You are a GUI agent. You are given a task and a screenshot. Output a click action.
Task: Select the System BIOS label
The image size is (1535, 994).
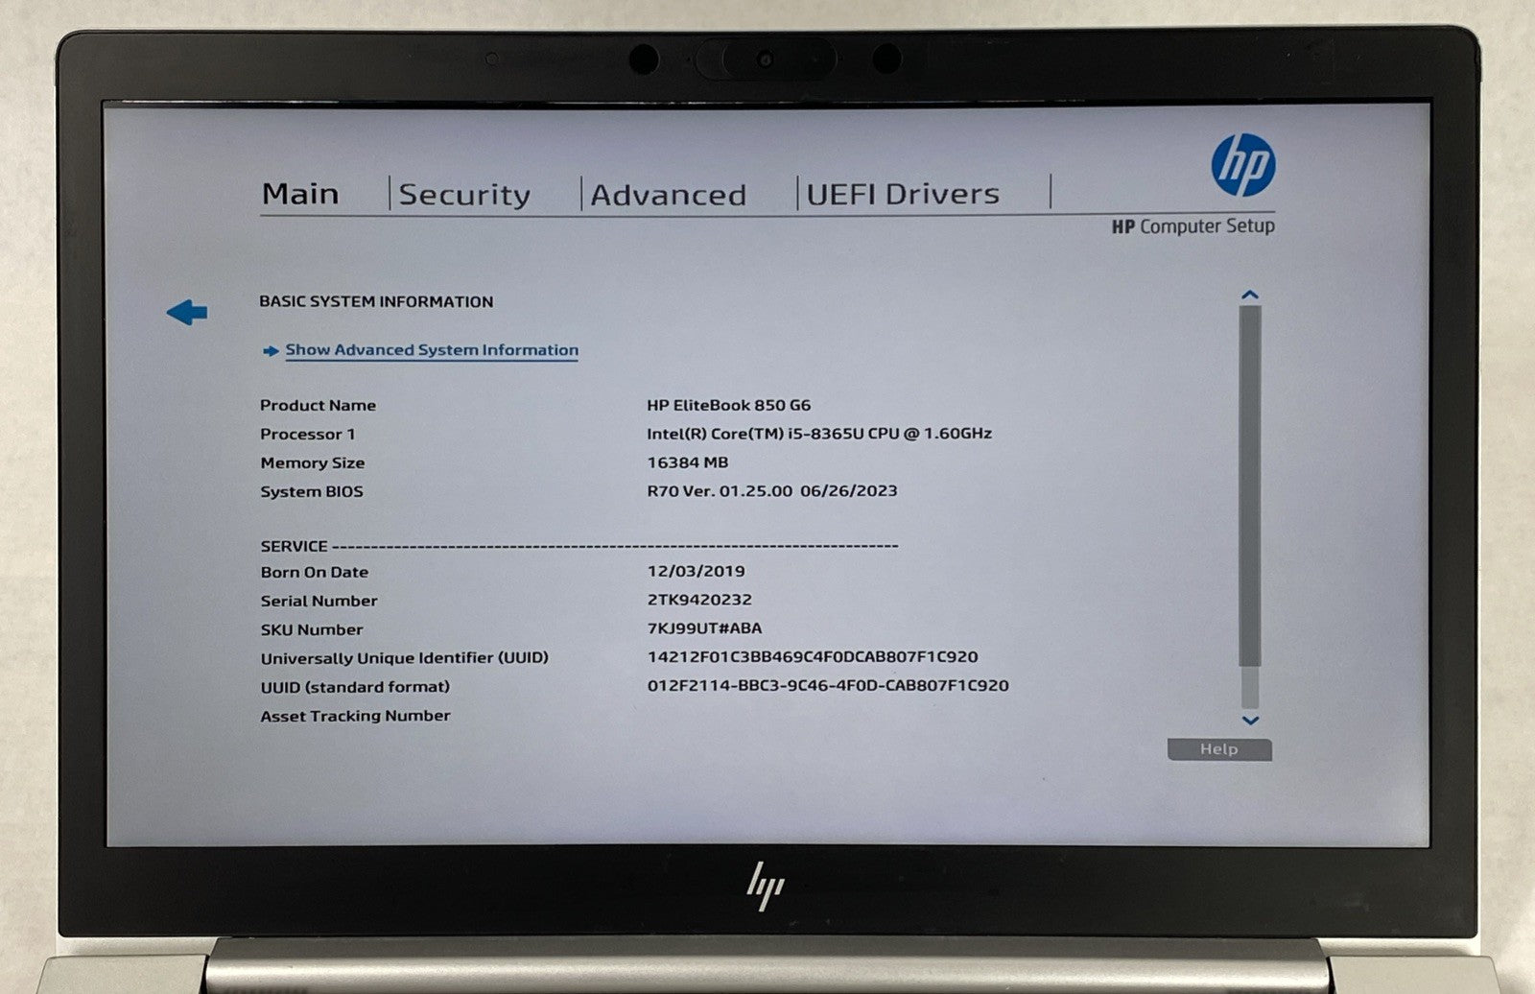coord(312,491)
